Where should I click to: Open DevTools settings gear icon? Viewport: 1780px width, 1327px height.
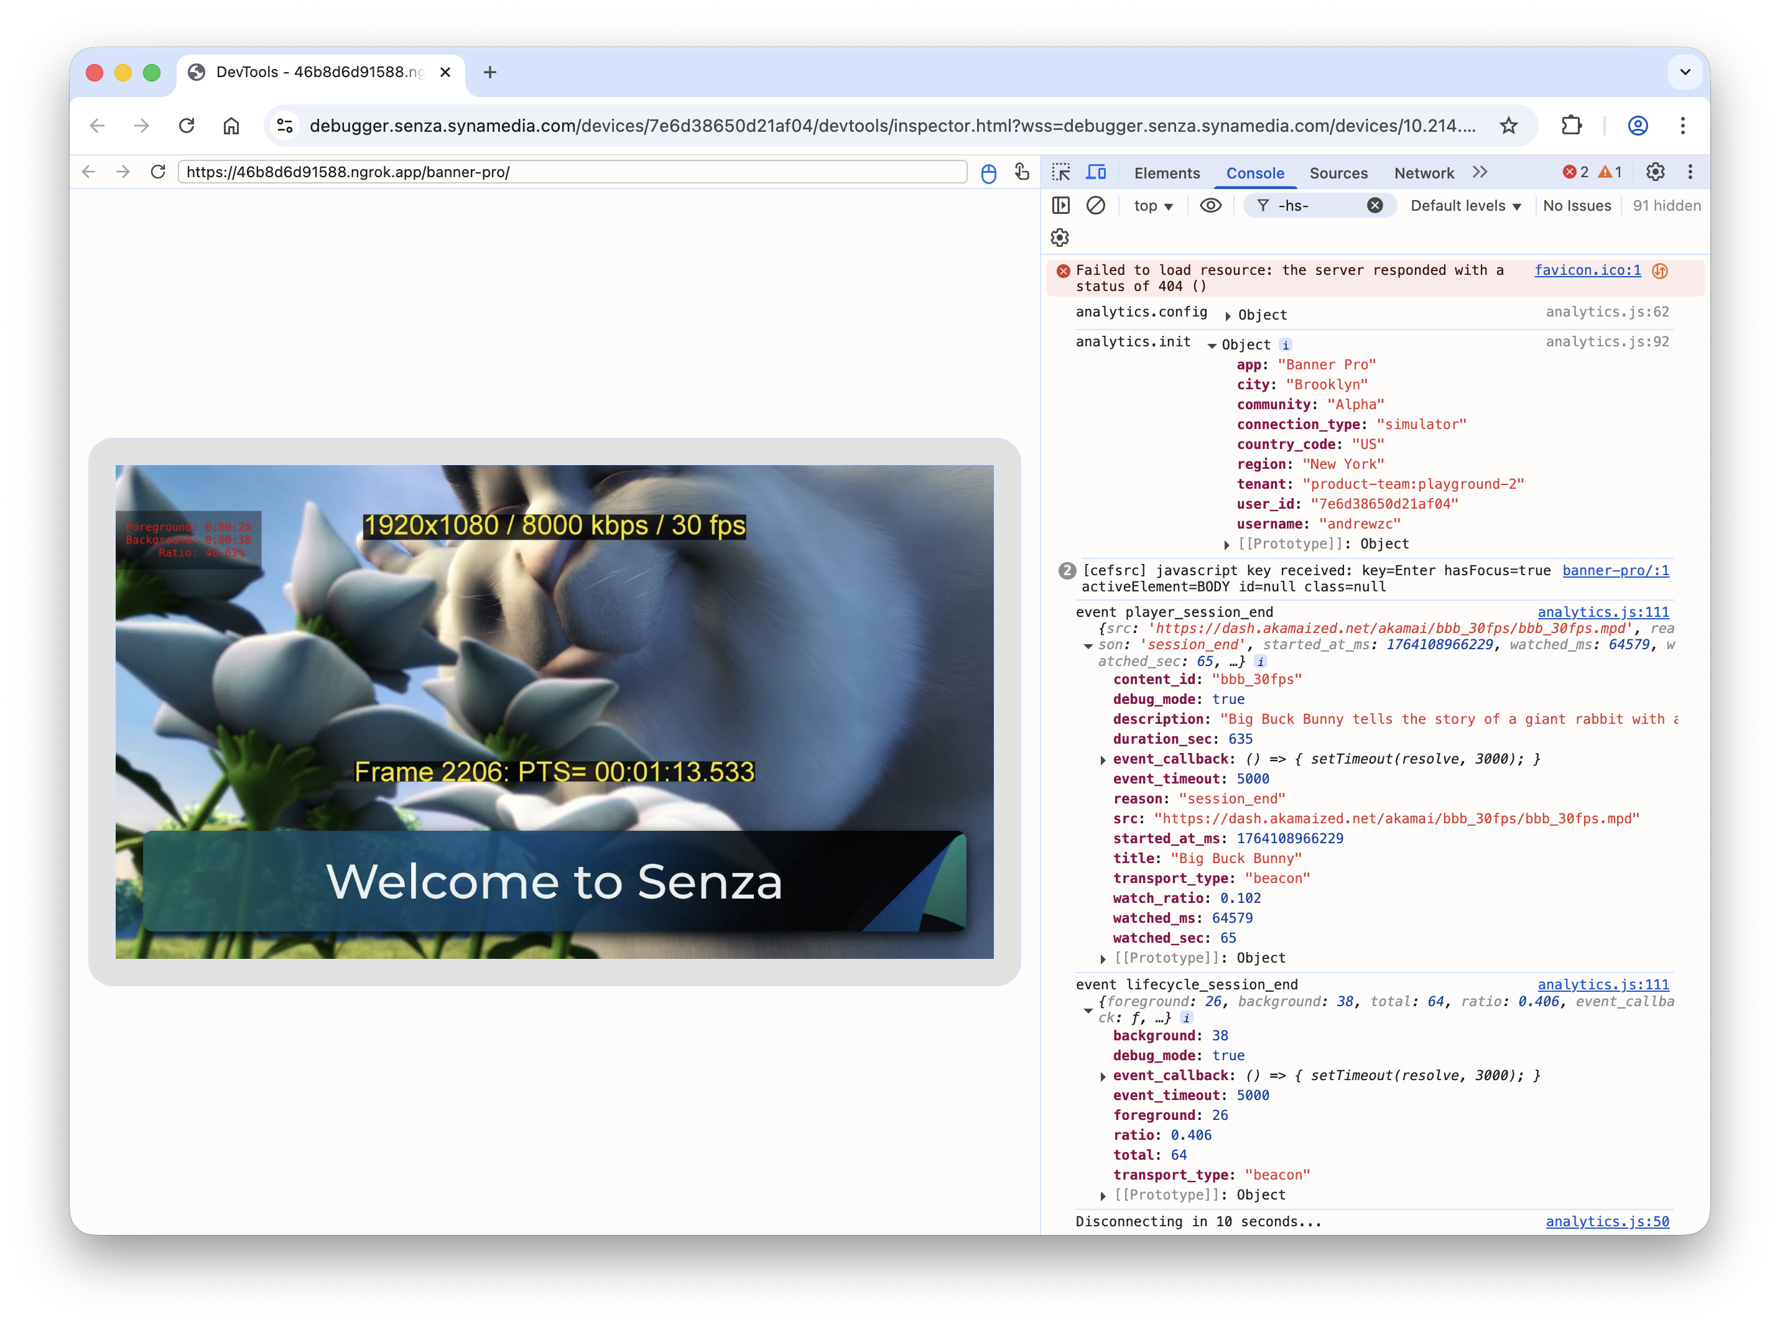(x=1656, y=172)
